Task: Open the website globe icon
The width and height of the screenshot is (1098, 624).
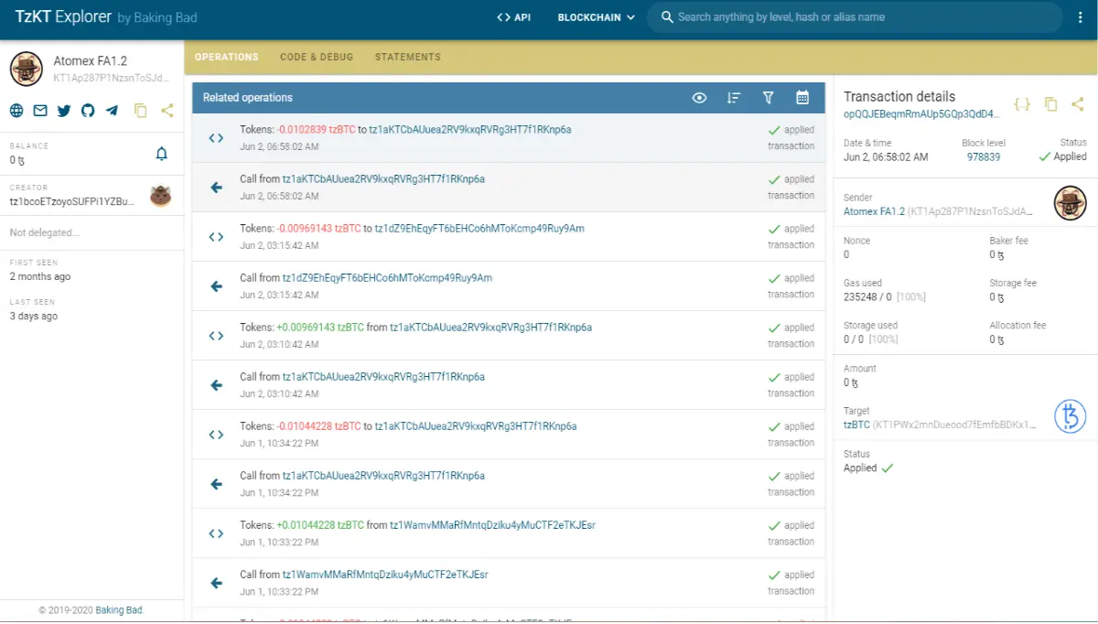Action: tap(16, 111)
